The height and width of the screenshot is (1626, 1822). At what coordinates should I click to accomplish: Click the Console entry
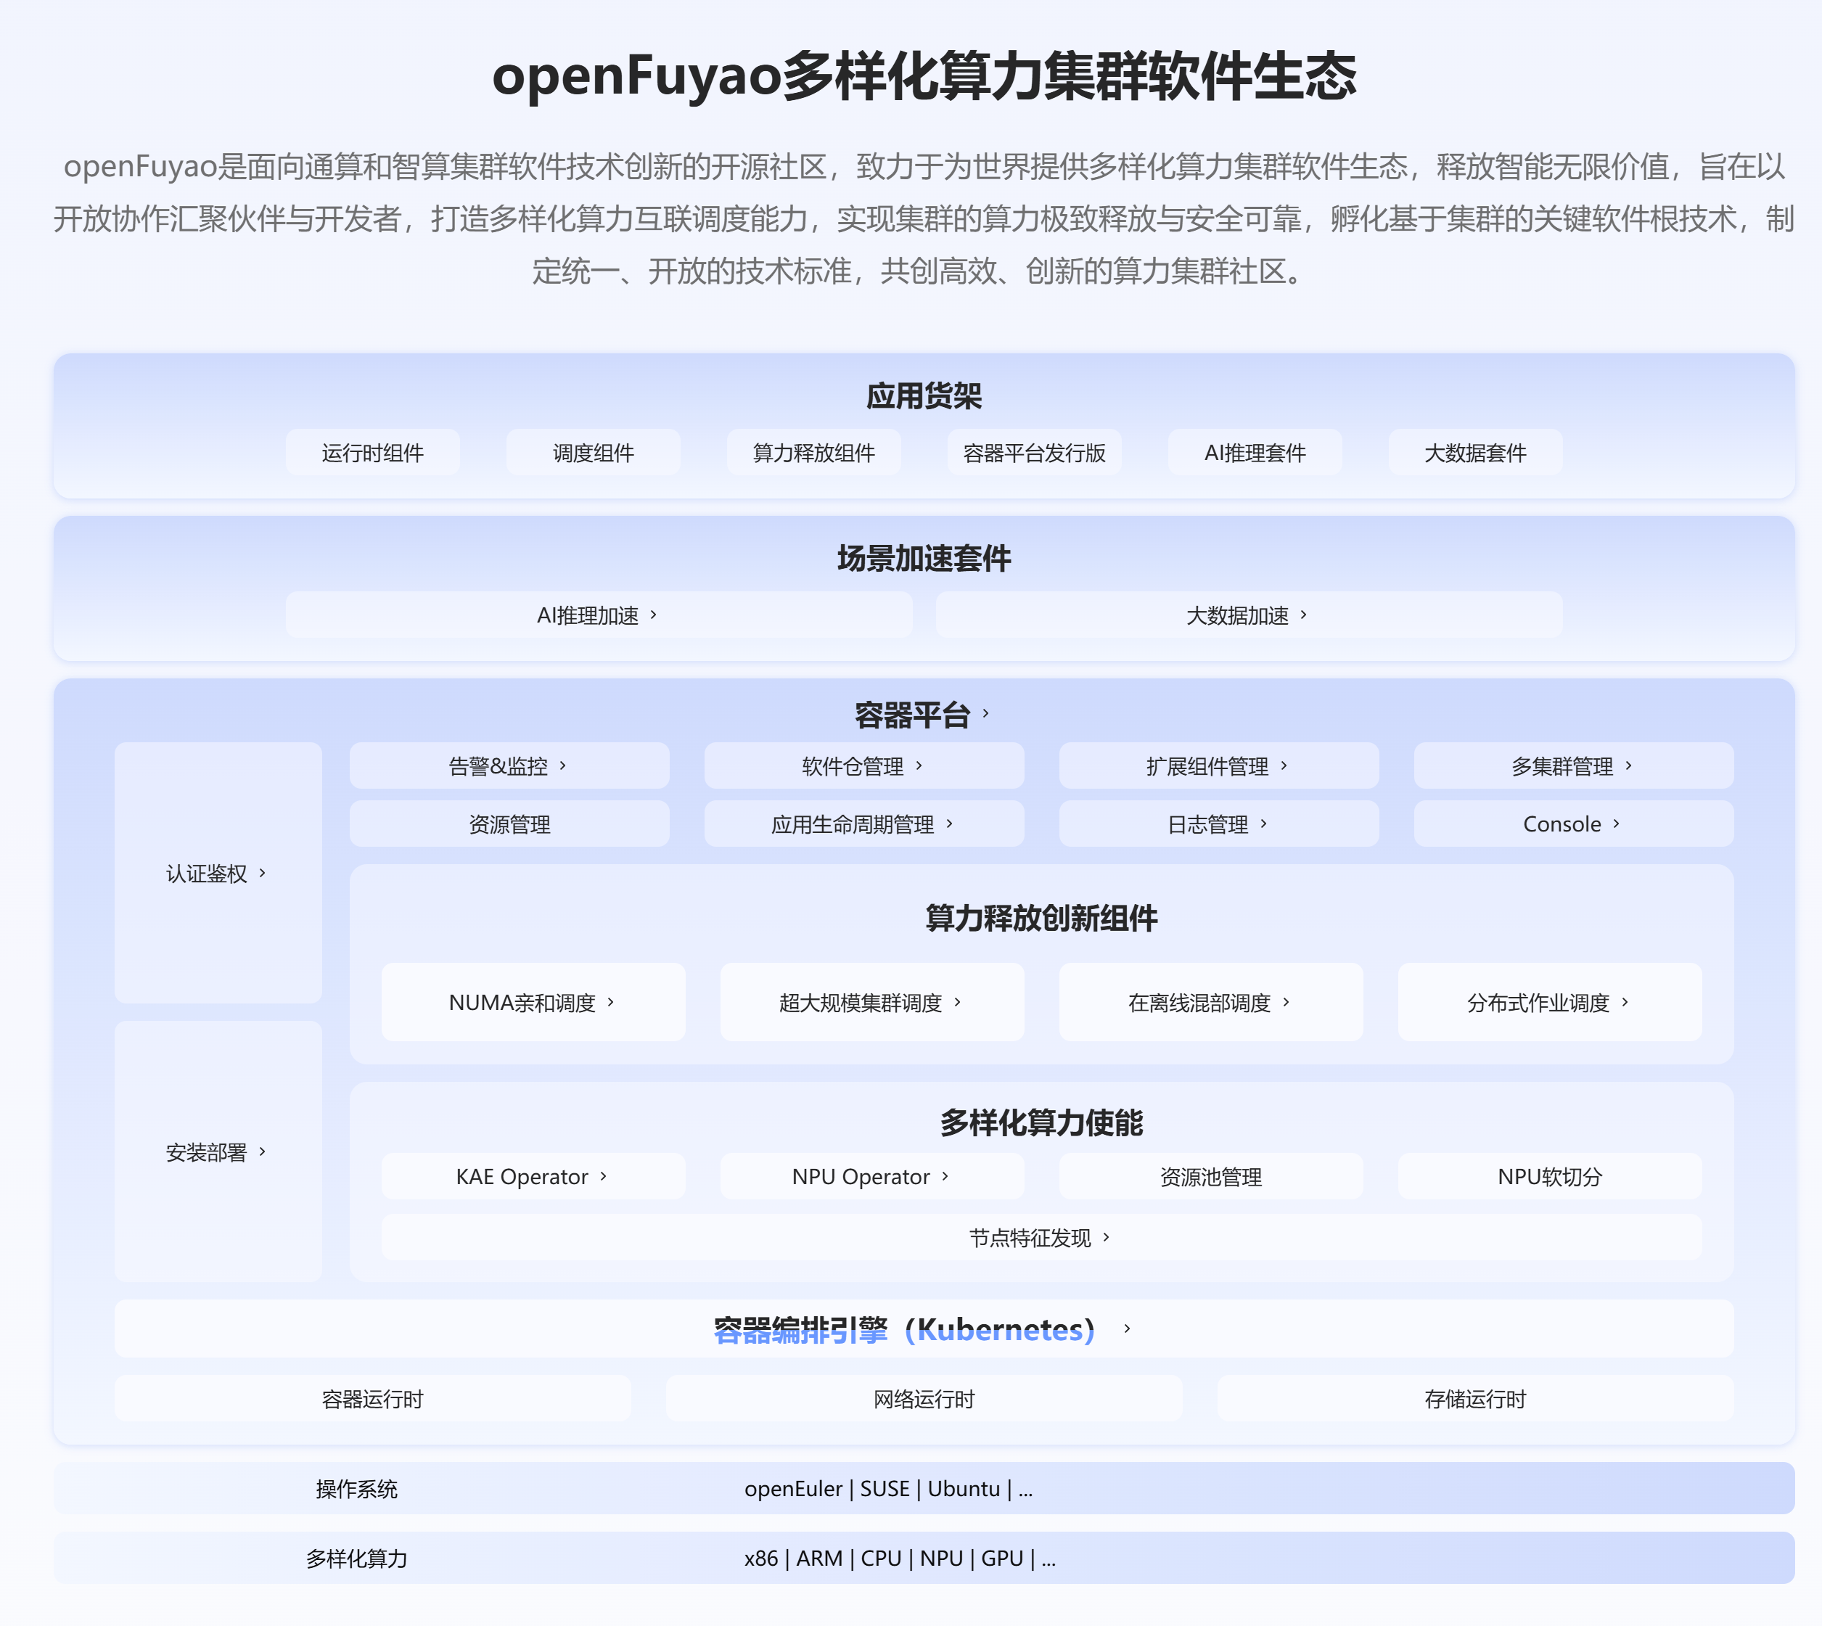(x=1572, y=824)
